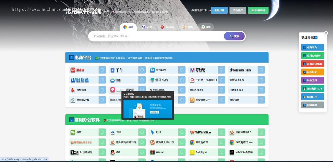Click the 快语 robot icon
The height and width of the screenshot is (162, 333).
coord(112,80)
